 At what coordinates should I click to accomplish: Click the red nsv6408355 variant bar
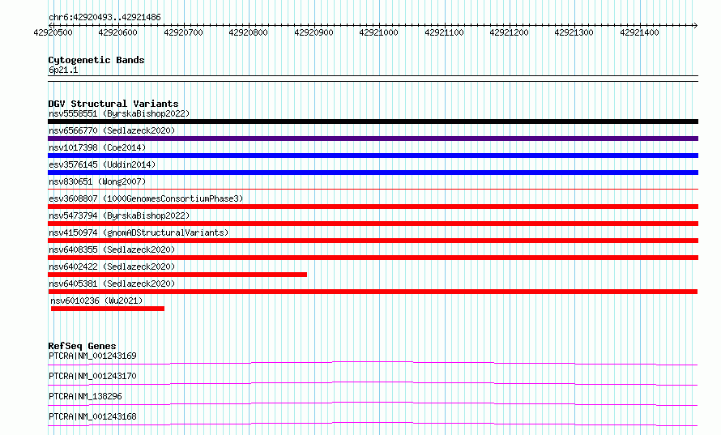point(373,258)
